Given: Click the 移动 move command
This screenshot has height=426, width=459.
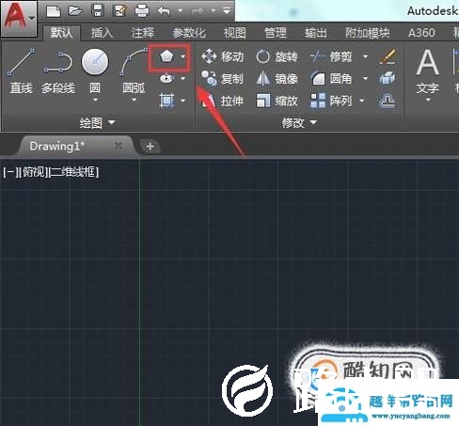Looking at the screenshot, I should click(x=223, y=56).
